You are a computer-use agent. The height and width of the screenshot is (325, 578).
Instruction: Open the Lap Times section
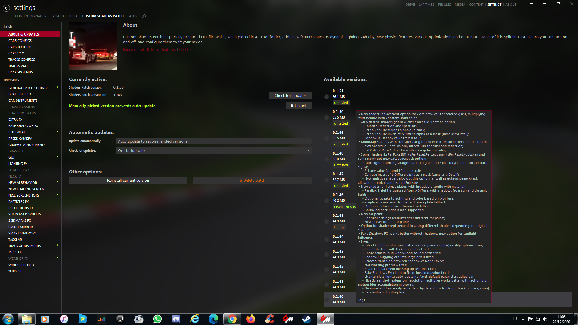pyautogui.click(x=426, y=5)
